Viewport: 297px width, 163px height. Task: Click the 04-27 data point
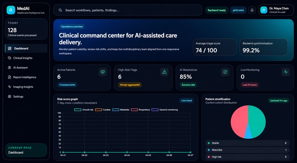(190, 152)
